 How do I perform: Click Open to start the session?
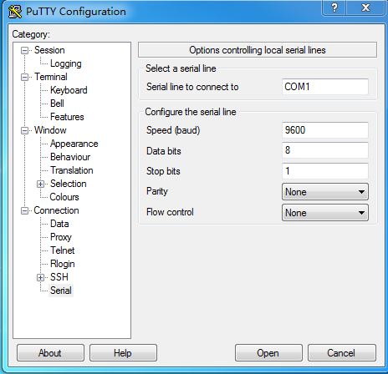coord(268,353)
